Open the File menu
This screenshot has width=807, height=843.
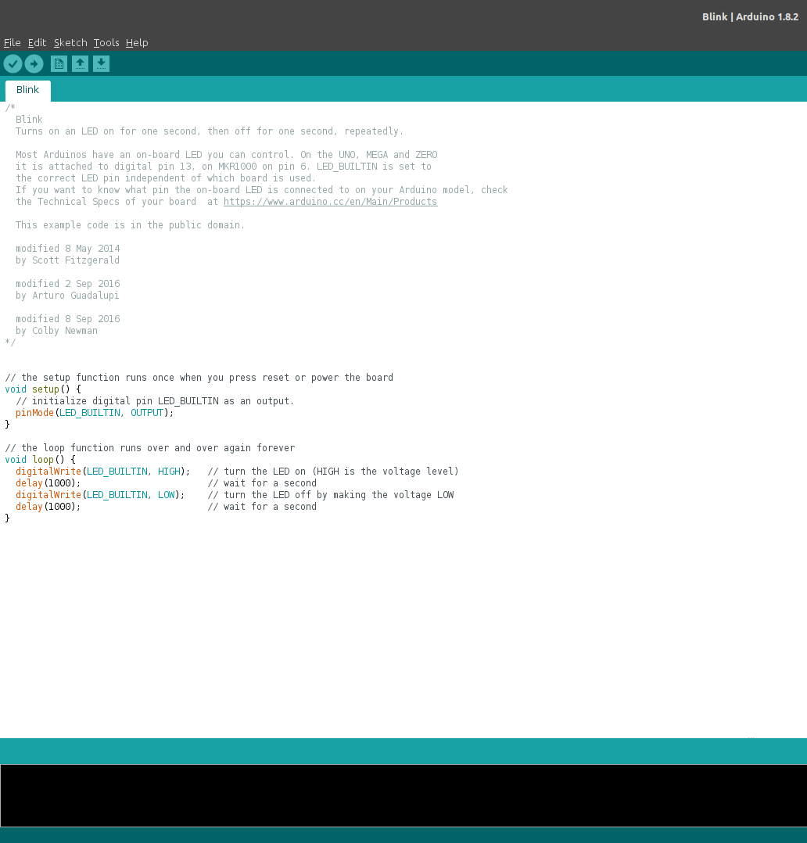[13, 42]
